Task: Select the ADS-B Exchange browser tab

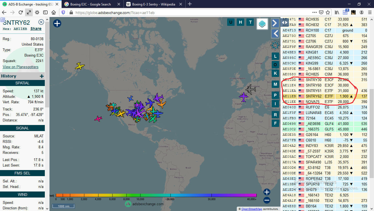Action: click(x=31, y=4)
